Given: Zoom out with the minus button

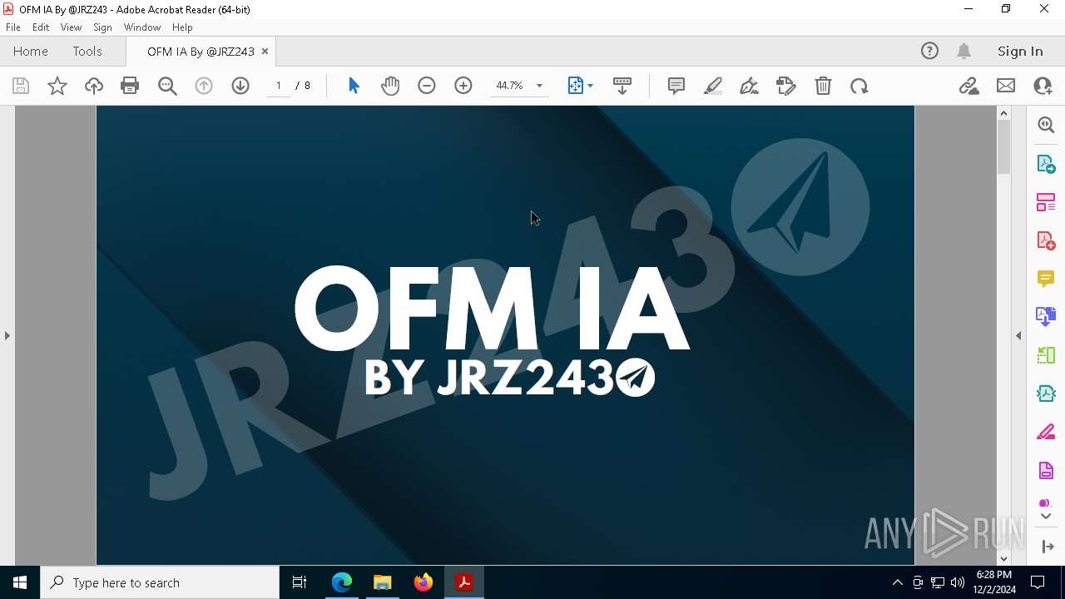Looking at the screenshot, I should 427,86.
